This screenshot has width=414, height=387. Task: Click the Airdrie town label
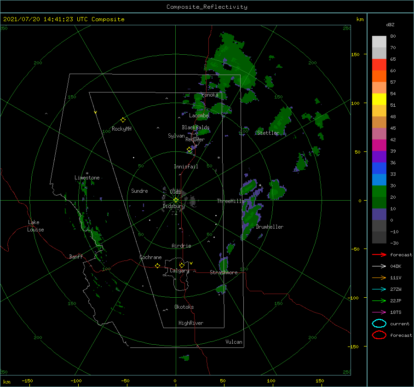pyautogui.click(x=181, y=246)
